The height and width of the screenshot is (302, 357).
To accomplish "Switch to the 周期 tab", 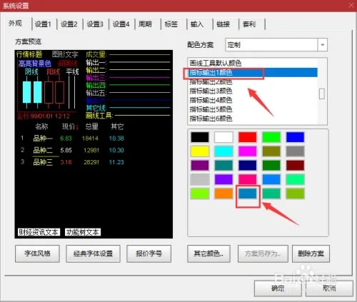I will coord(146,24).
